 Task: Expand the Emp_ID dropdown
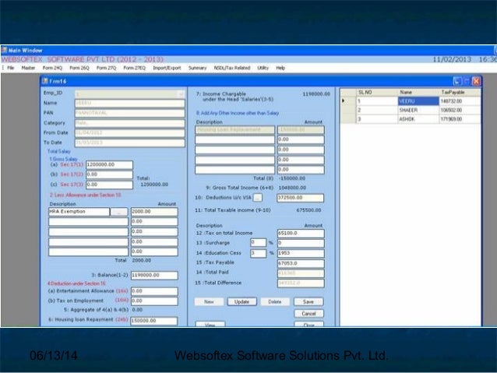pos(181,94)
